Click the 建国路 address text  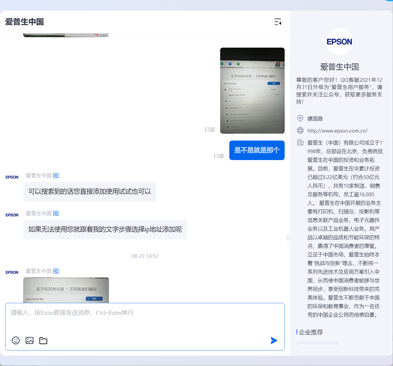315,118
